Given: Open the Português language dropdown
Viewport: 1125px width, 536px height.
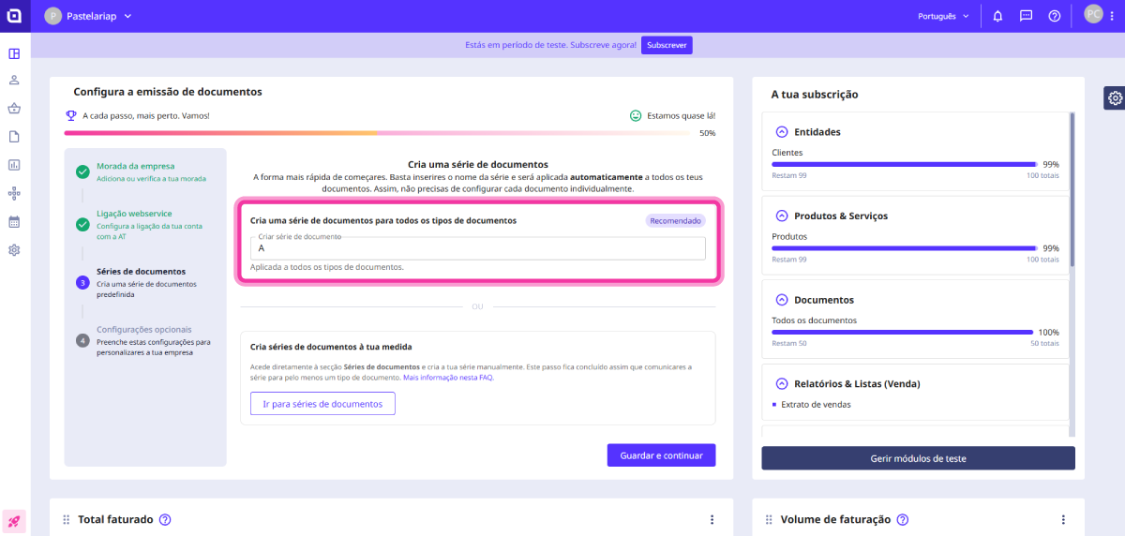Looking at the screenshot, I should tap(945, 16).
